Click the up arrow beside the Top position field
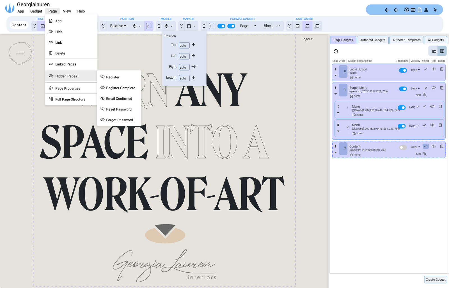Viewport: 449px width, 288px height. point(194,45)
